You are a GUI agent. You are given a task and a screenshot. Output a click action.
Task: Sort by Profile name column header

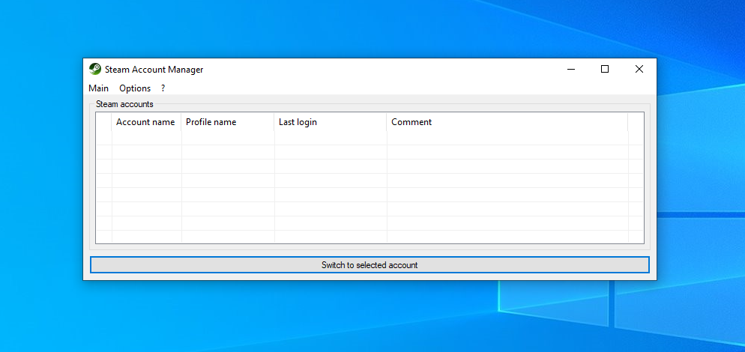click(228, 122)
